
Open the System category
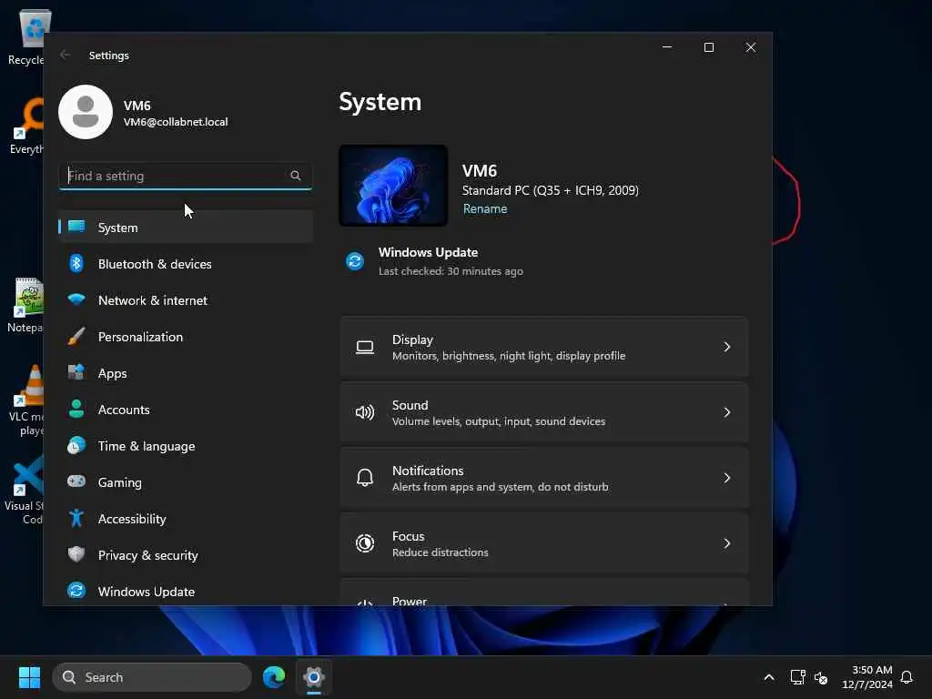186,227
